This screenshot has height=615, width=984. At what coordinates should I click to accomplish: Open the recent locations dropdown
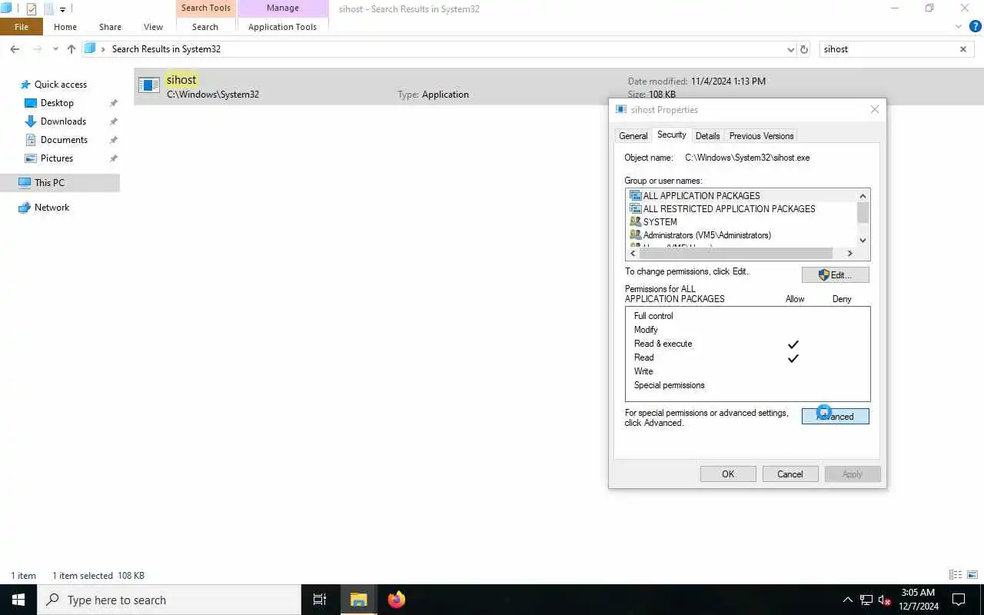pos(55,49)
